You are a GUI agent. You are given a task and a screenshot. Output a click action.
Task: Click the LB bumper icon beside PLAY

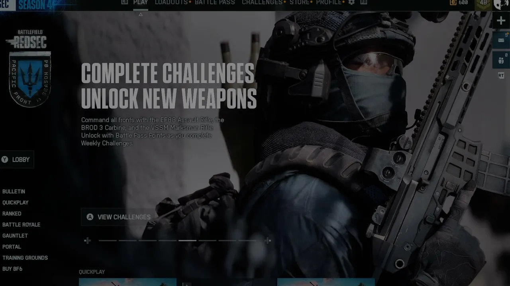(125, 2)
